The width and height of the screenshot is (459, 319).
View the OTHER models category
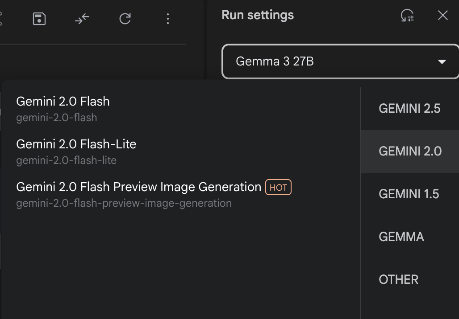point(410,279)
